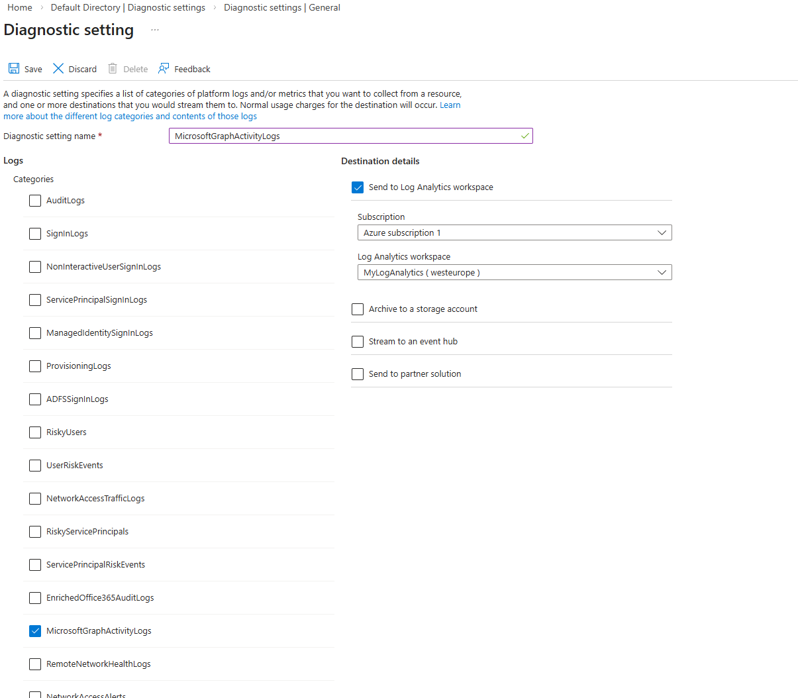
Task: Click the Feedback smiley icon
Action: point(164,68)
